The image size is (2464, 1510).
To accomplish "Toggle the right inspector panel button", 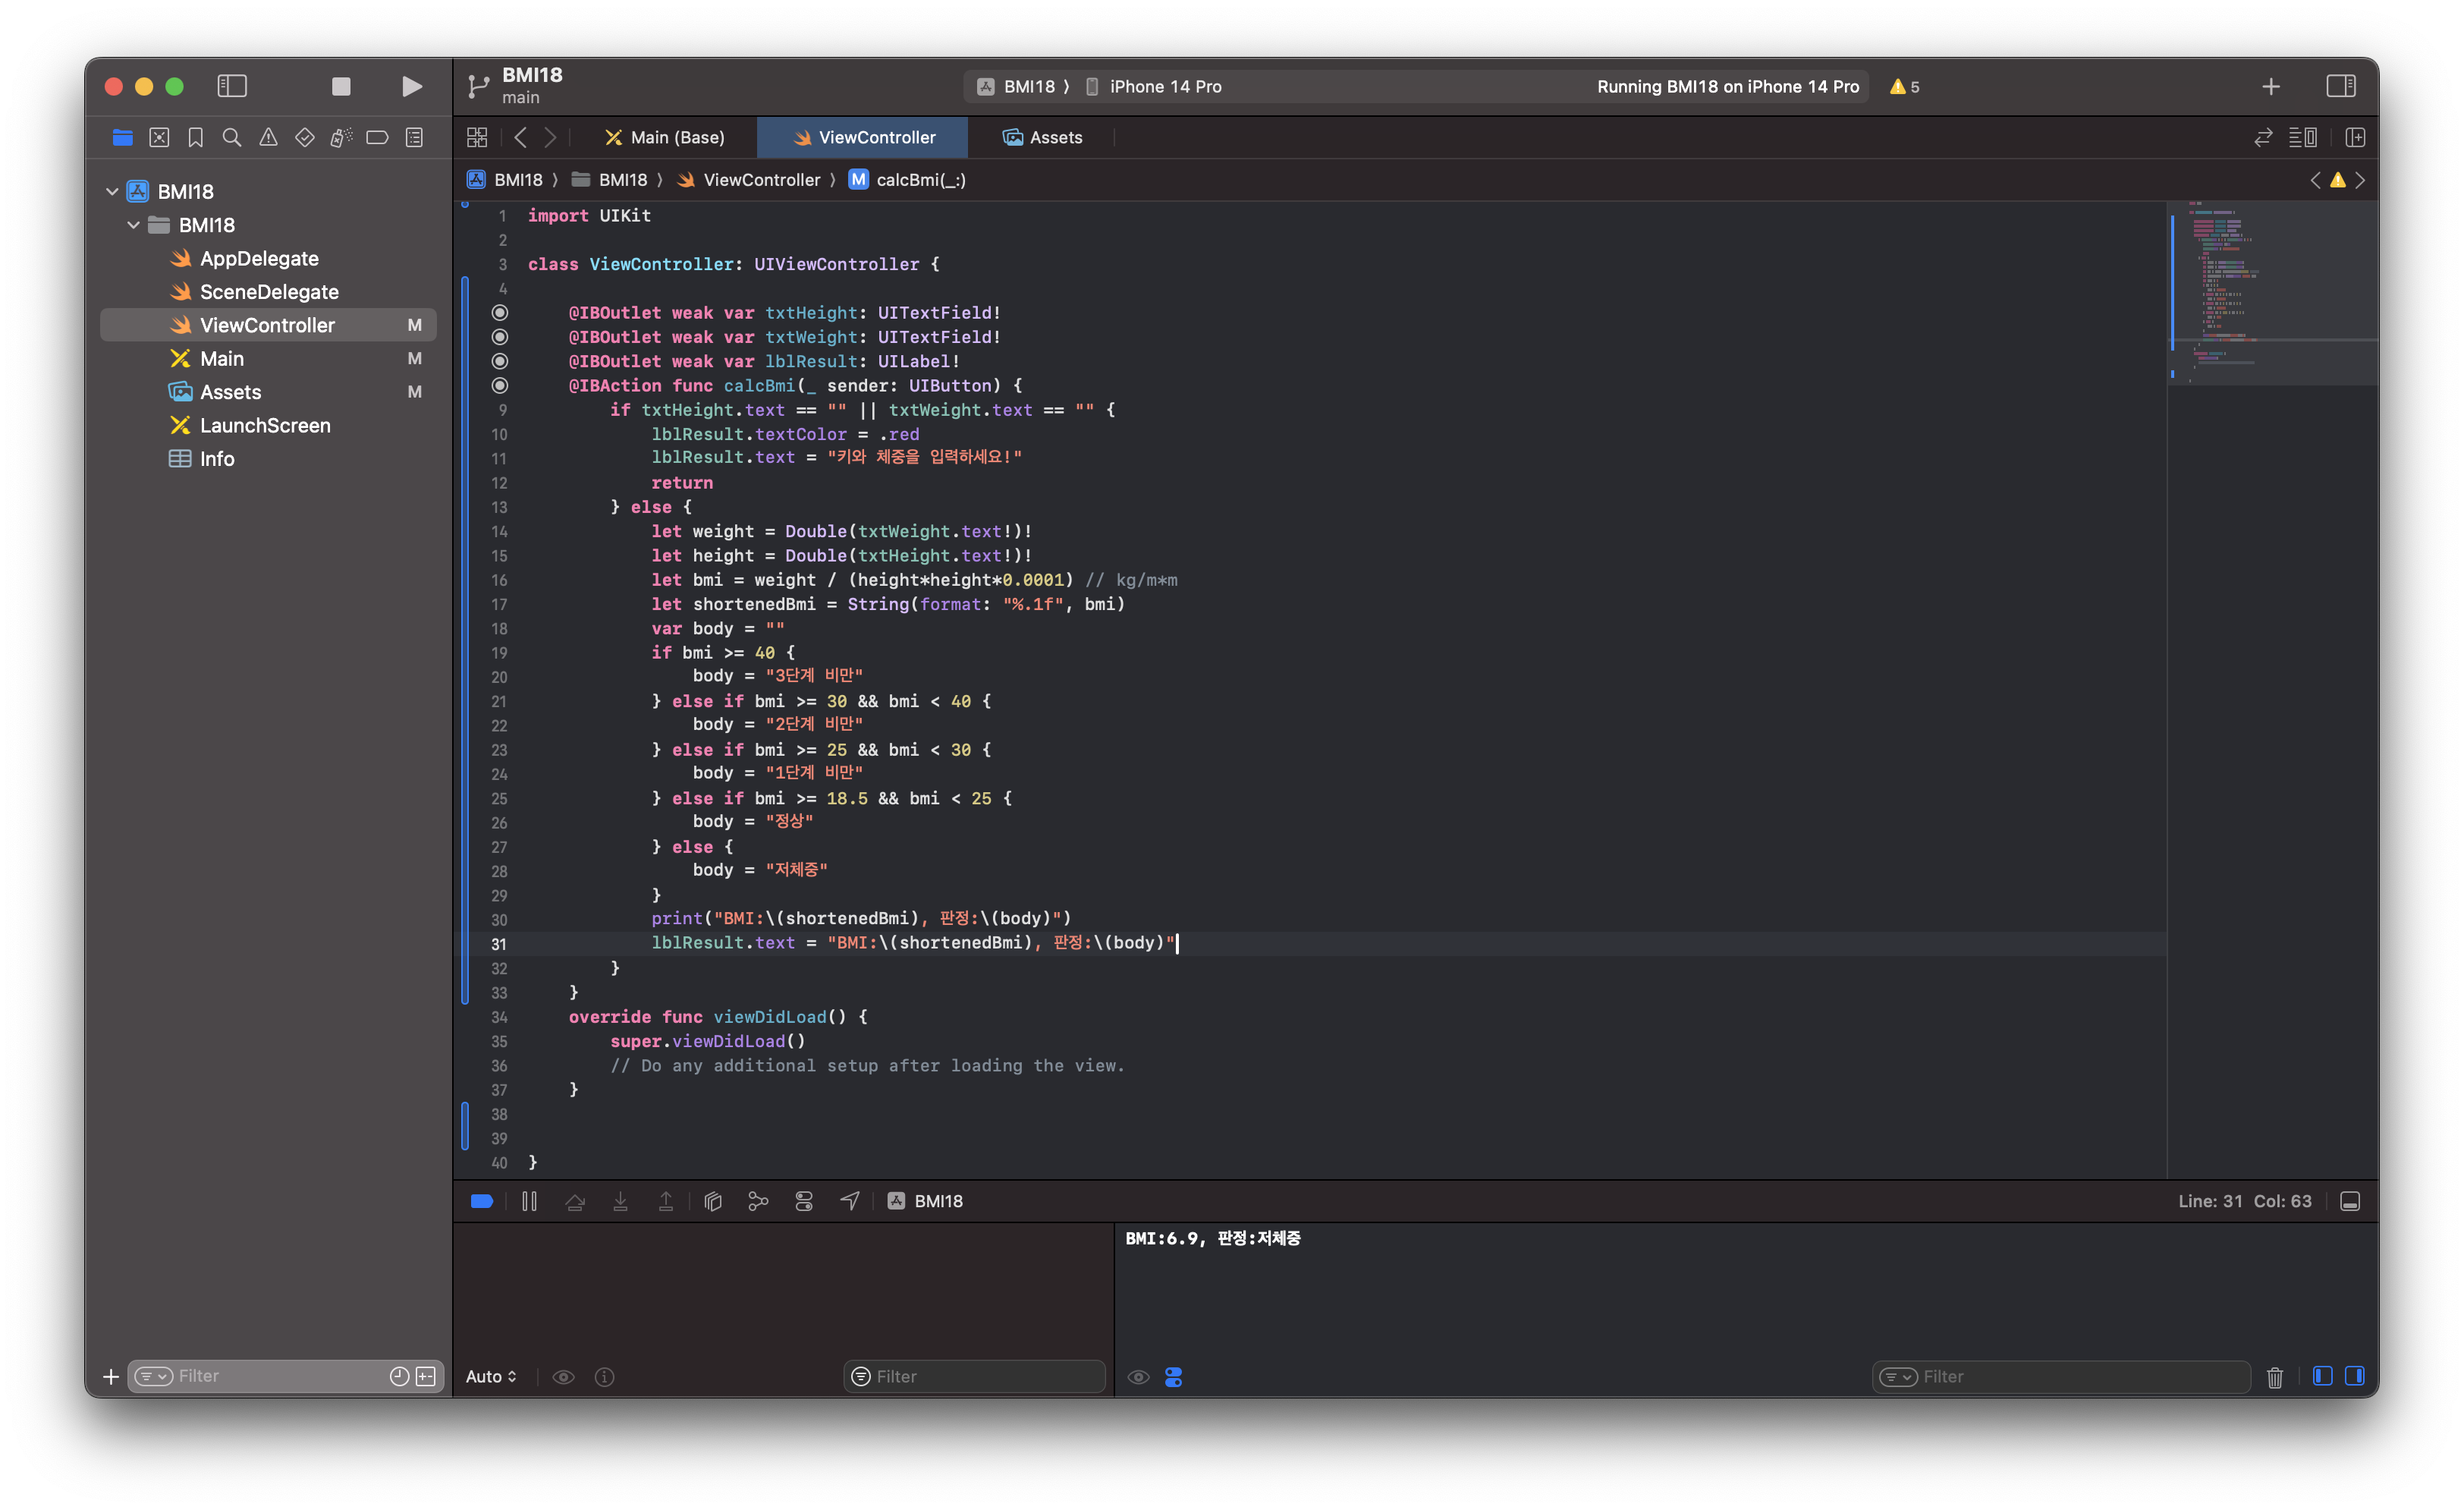I will [x=2340, y=87].
